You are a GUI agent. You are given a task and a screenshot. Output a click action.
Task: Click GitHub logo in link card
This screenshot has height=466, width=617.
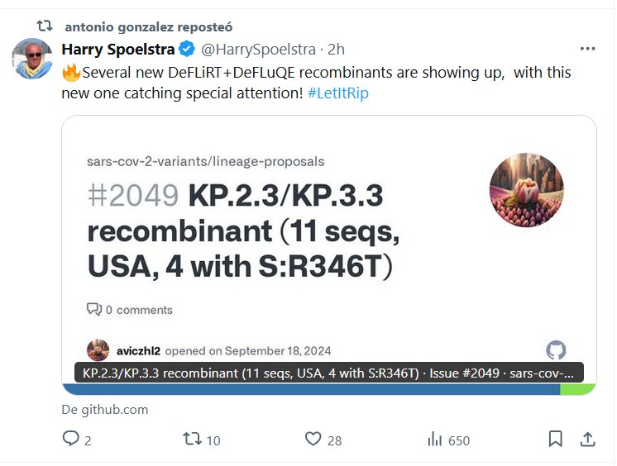tap(556, 349)
